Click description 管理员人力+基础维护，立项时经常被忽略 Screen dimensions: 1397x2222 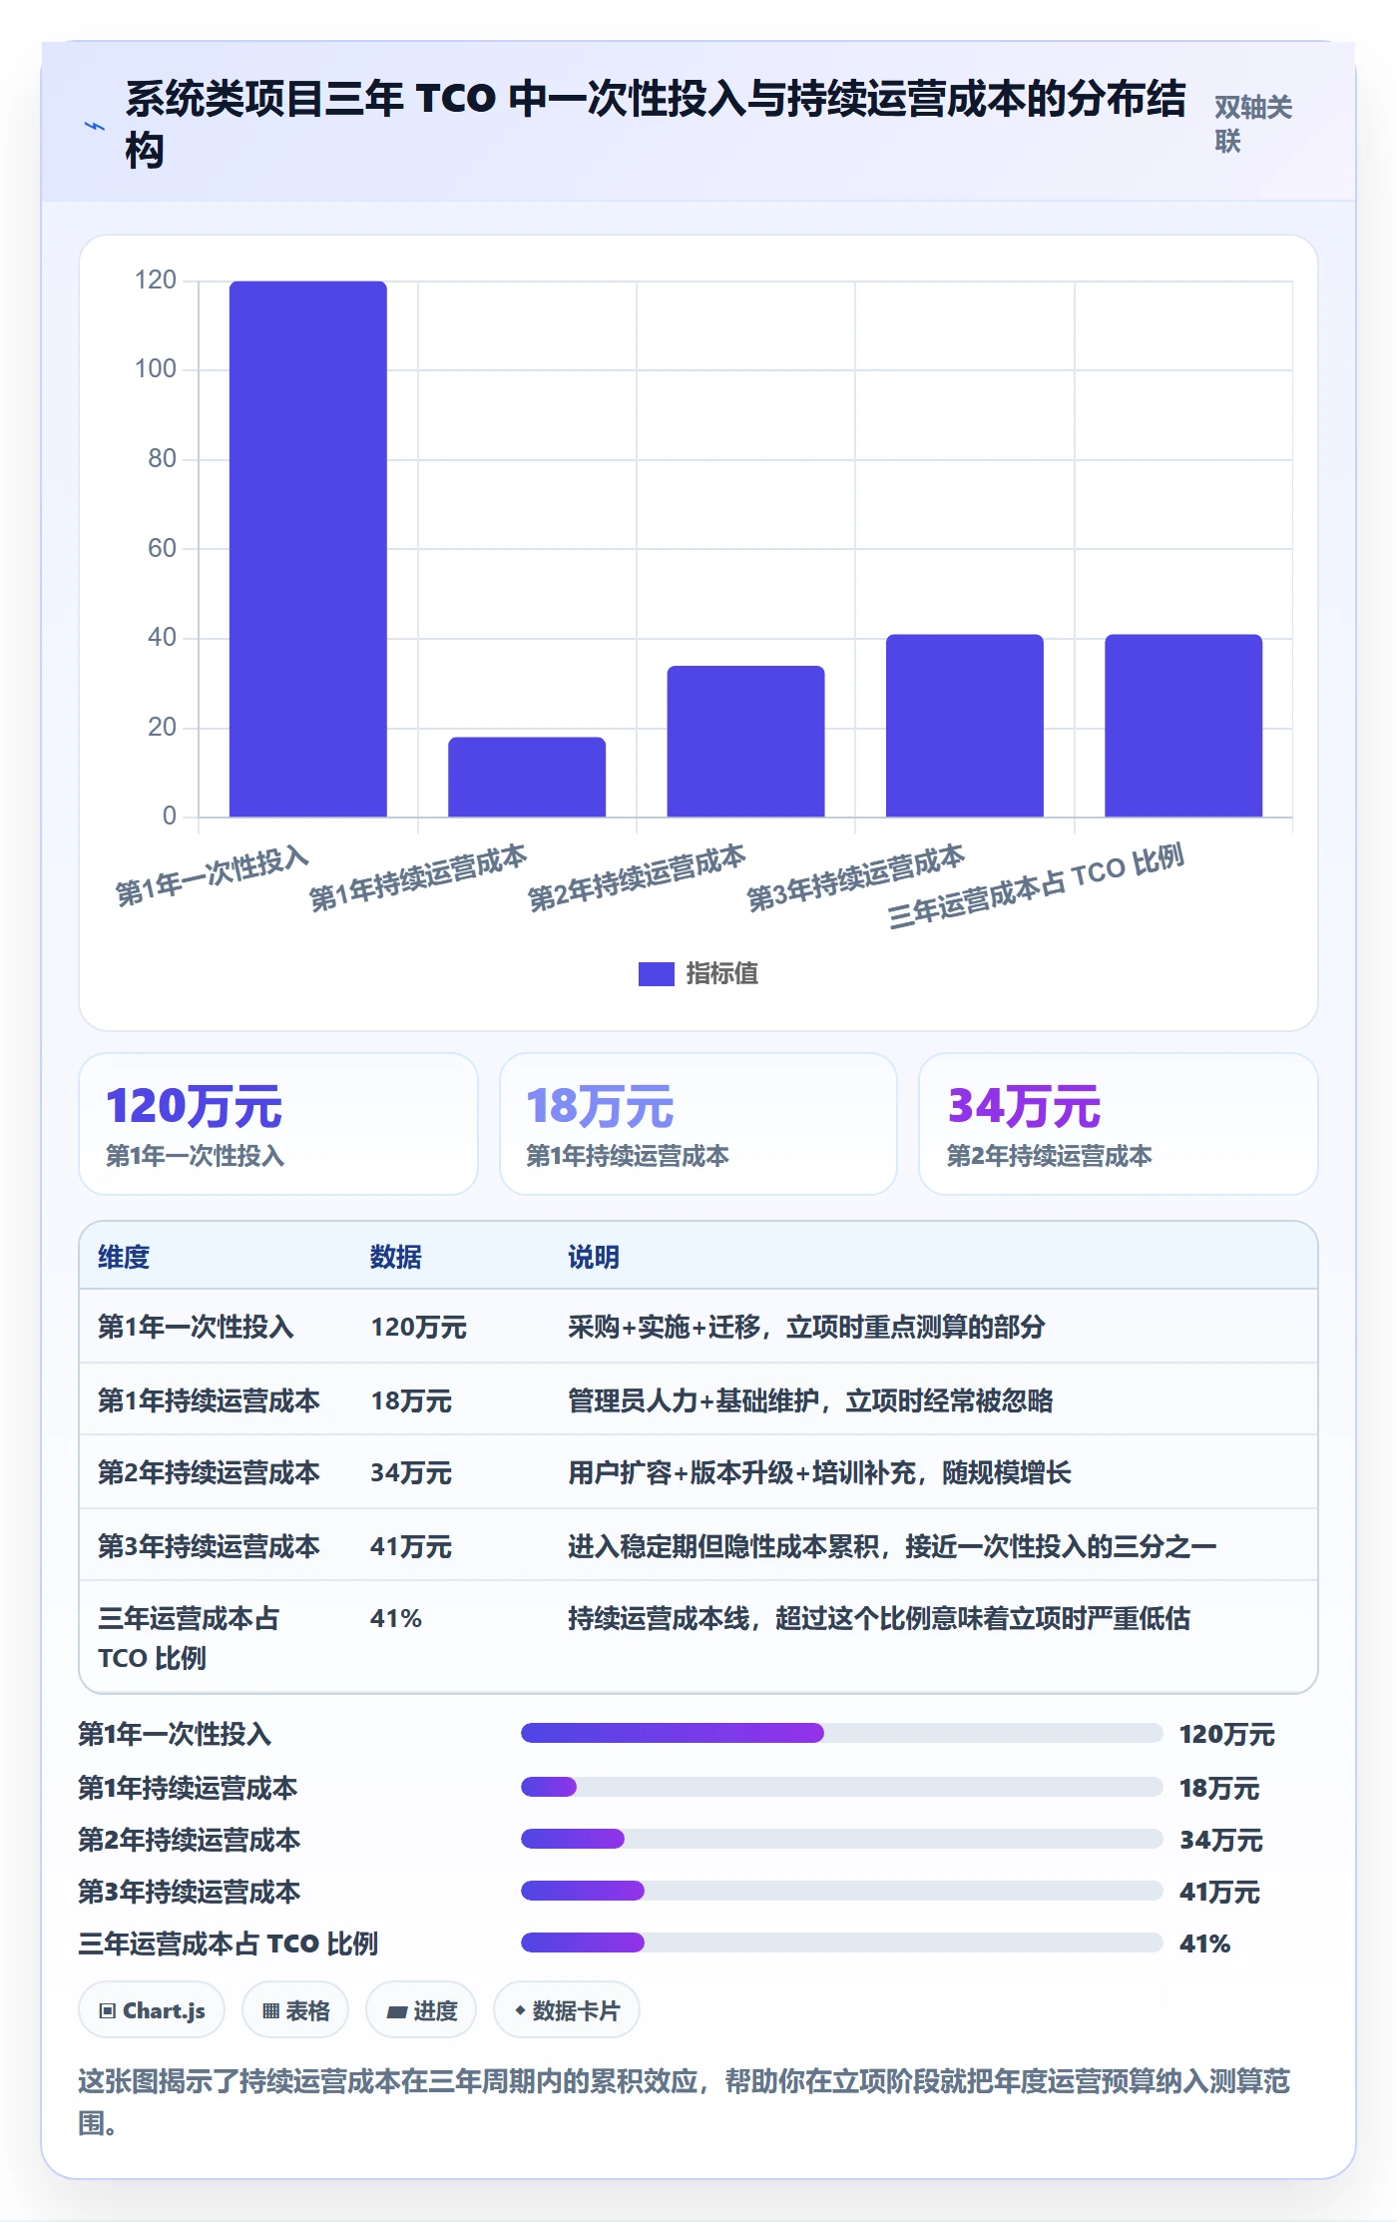(x=810, y=1400)
